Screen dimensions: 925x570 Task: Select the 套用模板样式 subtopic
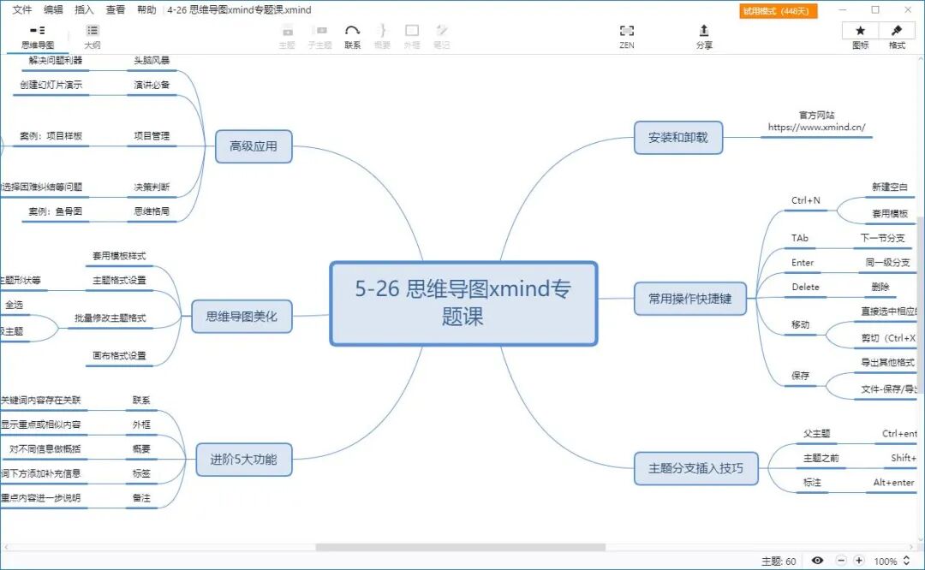[x=119, y=256]
